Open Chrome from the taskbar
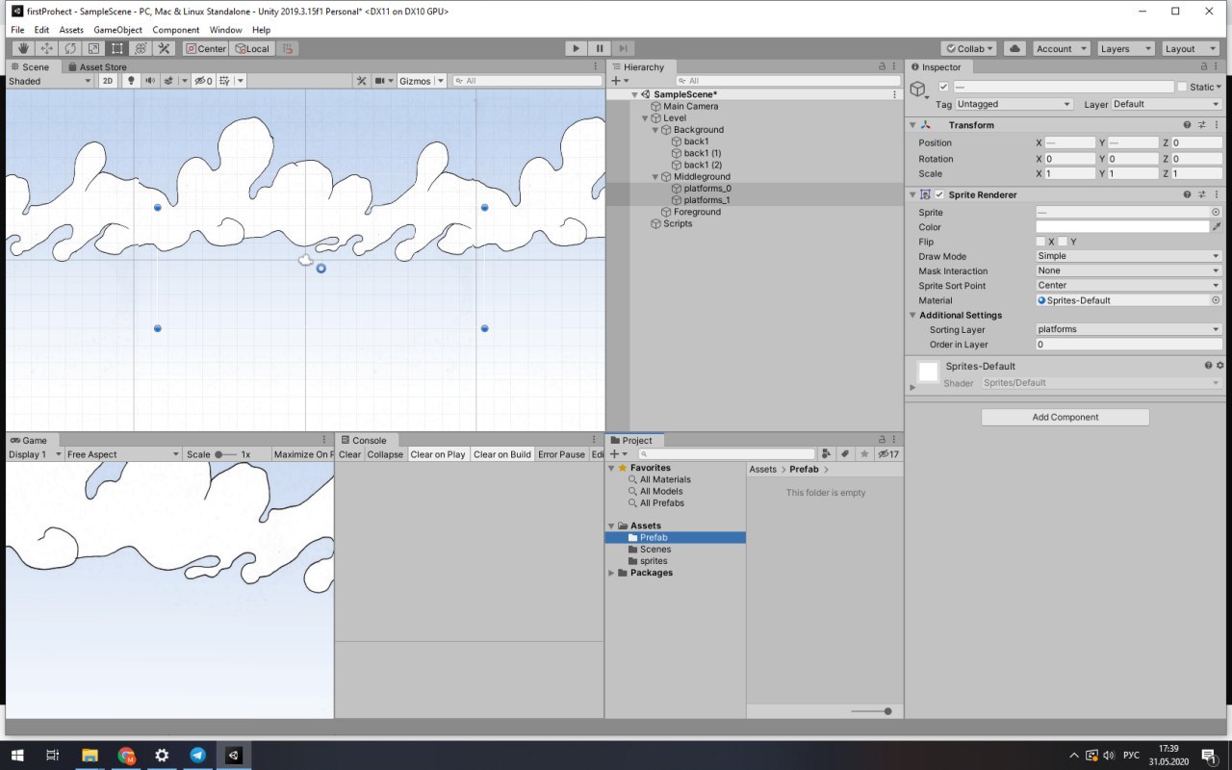Screen dimensions: 1232x770 126,756
